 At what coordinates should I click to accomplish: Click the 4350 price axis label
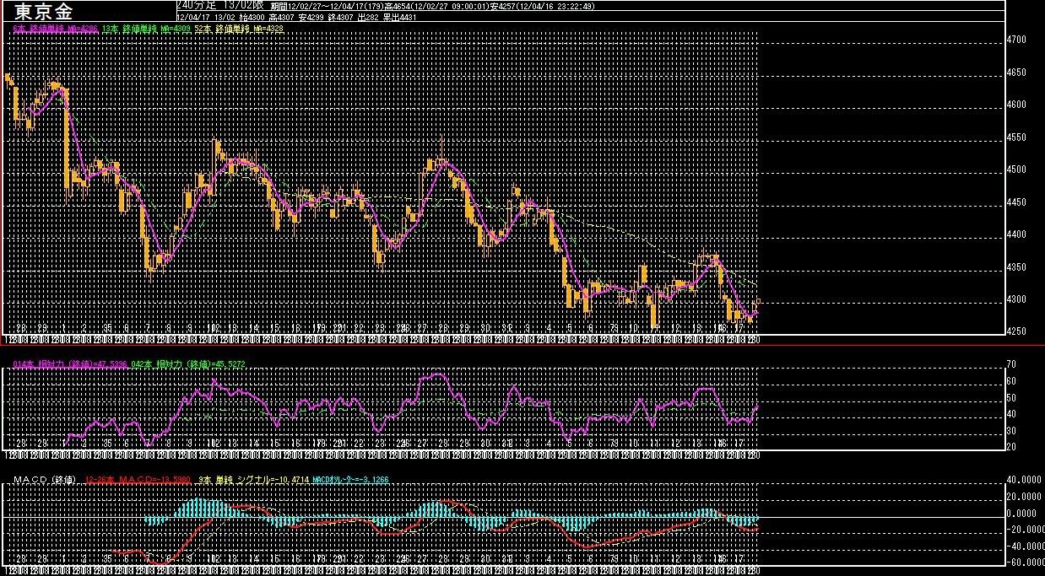[1015, 267]
